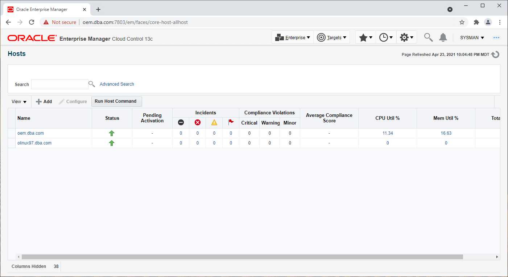Click the Oracle logo
Screen dimensions: 508x277
[32, 38]
